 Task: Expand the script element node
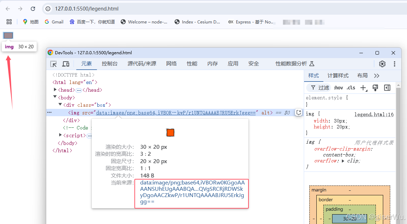coord(60,135)
